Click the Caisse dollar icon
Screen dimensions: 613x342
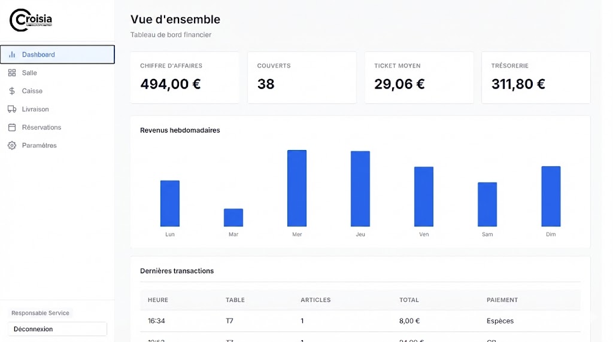click(x=12, y=91)
